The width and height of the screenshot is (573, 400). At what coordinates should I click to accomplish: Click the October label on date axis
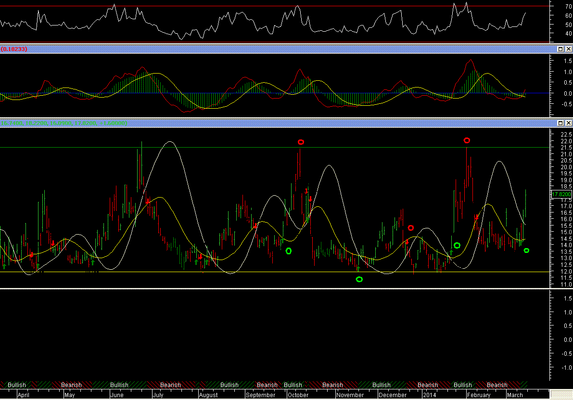(298, 395)
